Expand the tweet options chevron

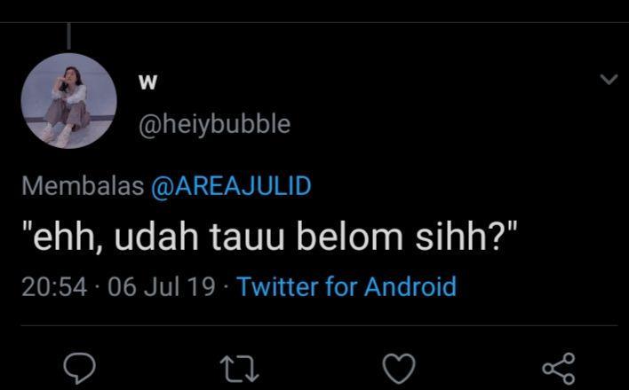coord(609,79)
